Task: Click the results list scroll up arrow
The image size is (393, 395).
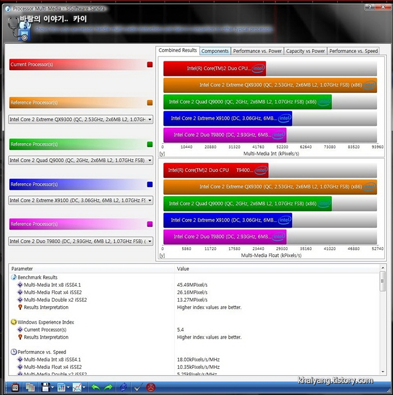Action: [x=383, y=268]
